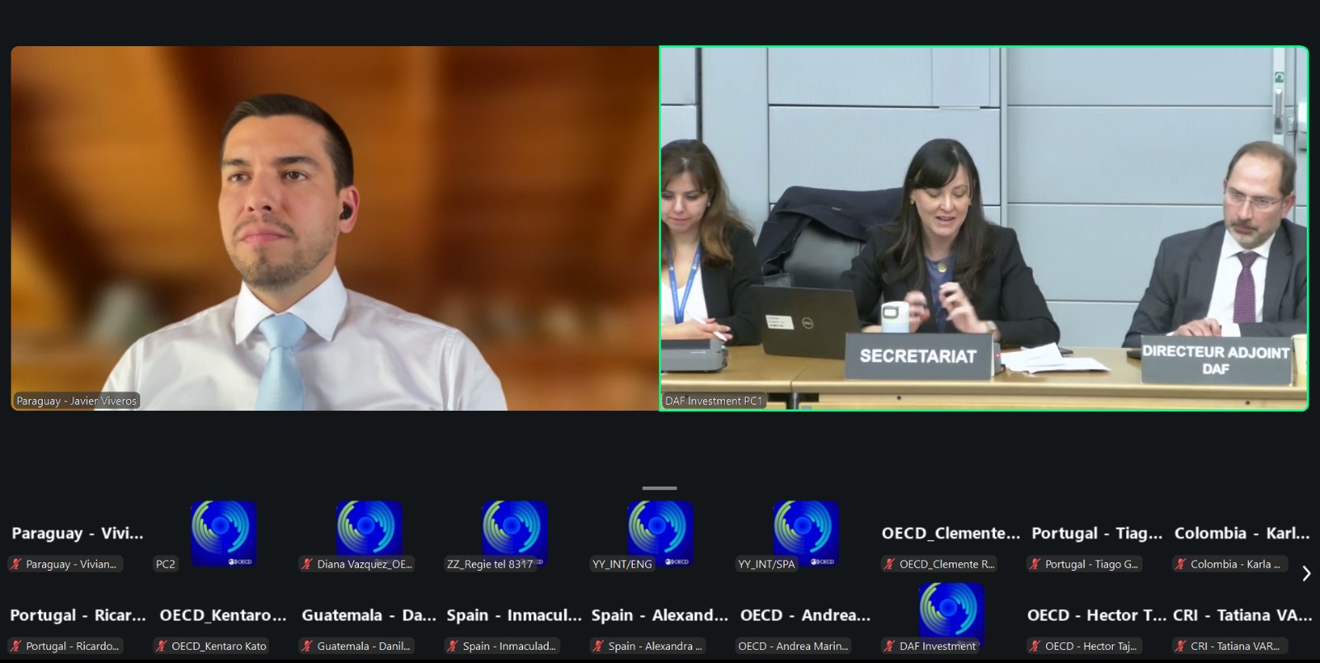Click muted mic icon on Colombia - Karla

click(x=1181, y=564)
